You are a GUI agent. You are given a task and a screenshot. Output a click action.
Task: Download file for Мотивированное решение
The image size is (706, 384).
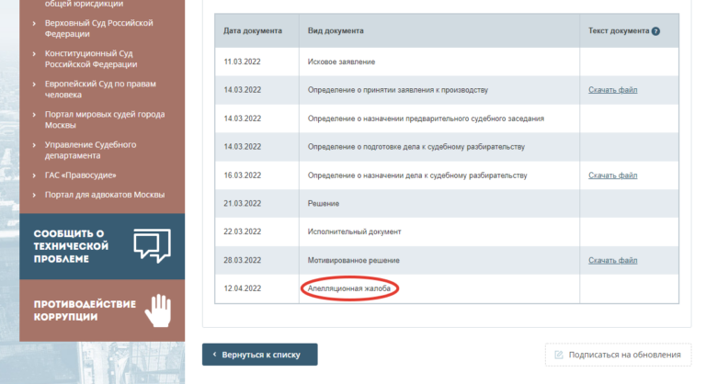coord(612,260)
